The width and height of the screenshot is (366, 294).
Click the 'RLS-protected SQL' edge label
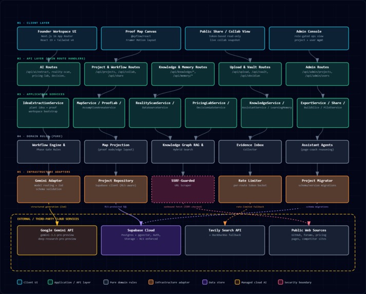[116, 207]
